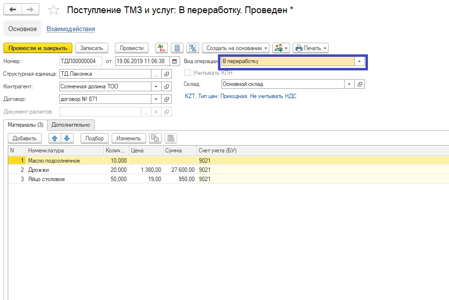Open the Печать dropdown menu
Viewport: 449px width, 300px height.
(x=310, y=48)
